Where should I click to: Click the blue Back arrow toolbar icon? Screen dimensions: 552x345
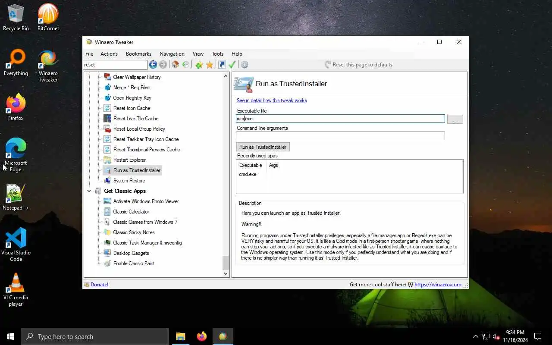153,65
